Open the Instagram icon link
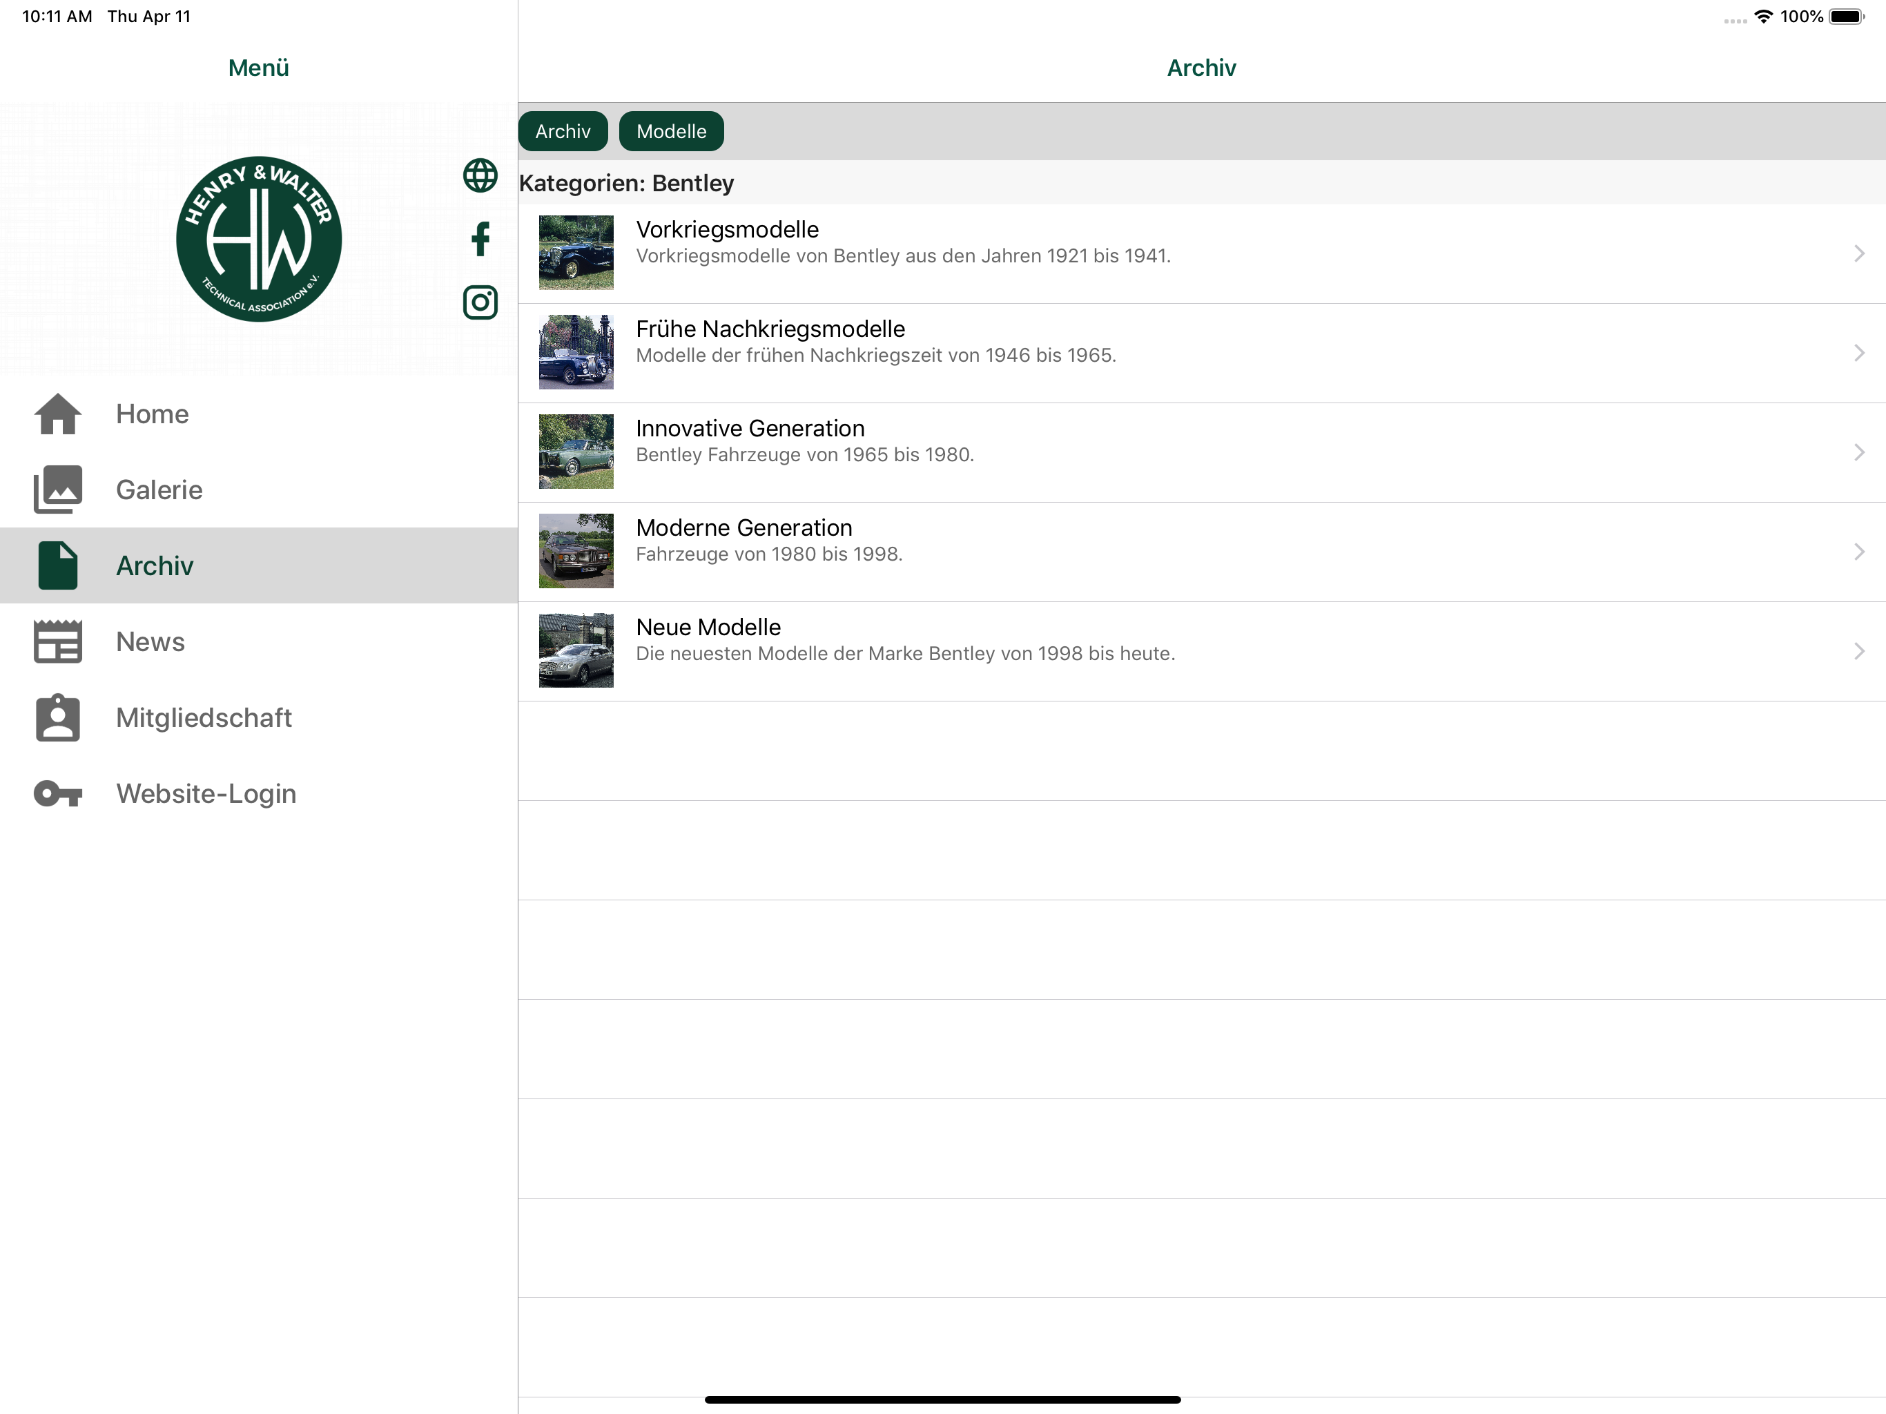This screenshot has width=1886, height=1414. [480, 302]
